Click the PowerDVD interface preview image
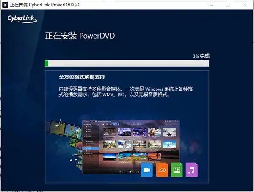254x192 pixels. (131, 147)
